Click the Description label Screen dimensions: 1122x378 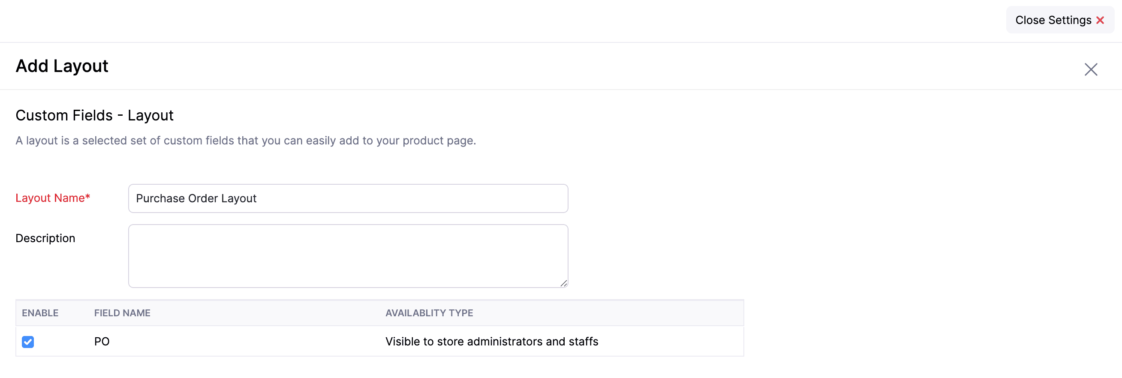[x=45, y=238]
